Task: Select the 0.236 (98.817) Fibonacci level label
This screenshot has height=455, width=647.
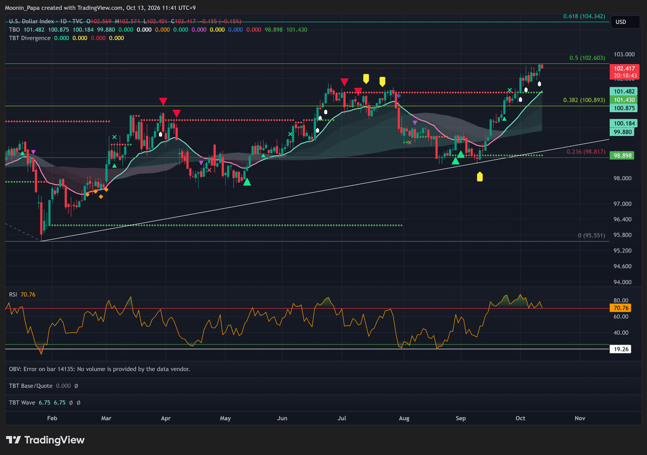Action: [586, 152]
